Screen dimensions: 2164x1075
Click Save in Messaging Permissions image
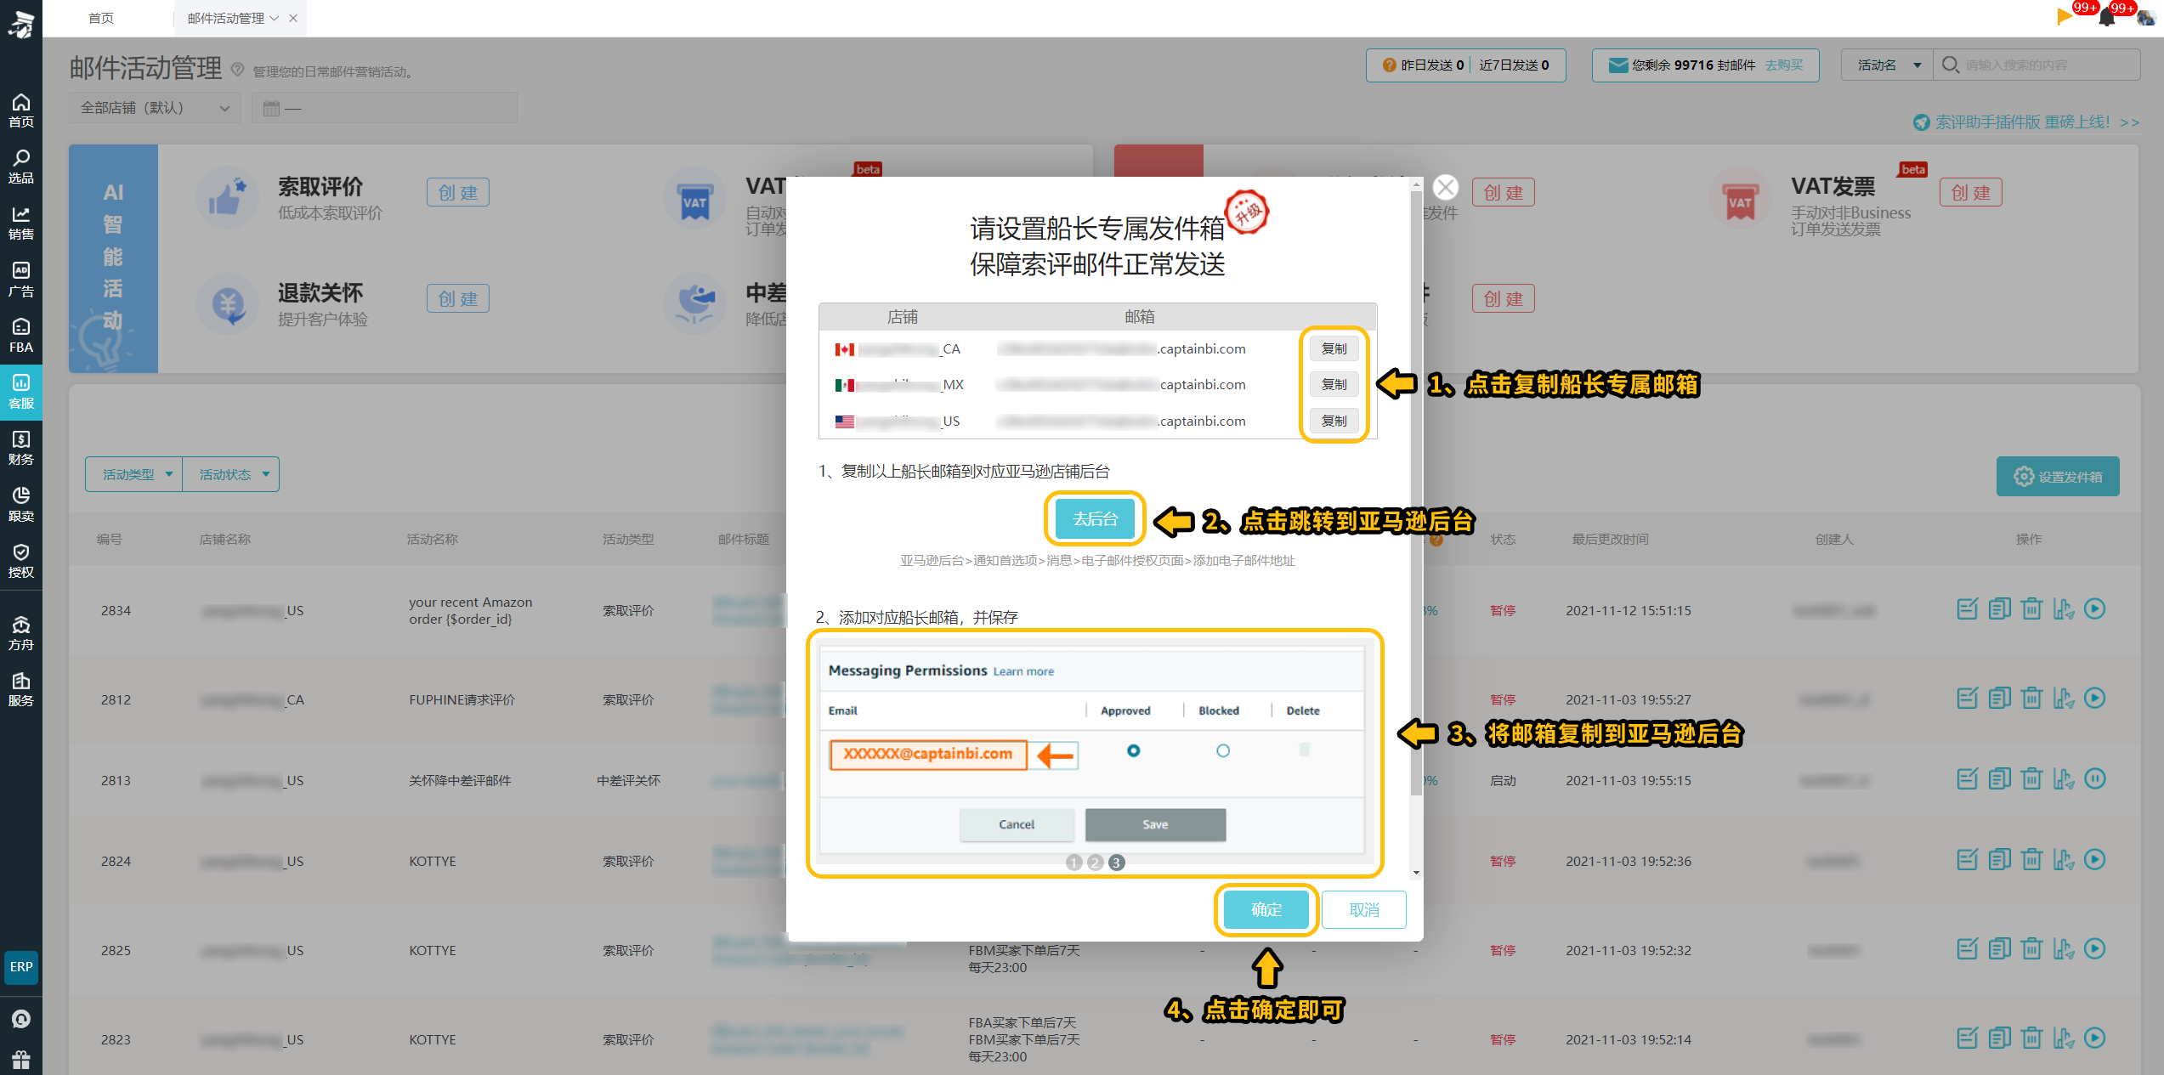tap(1155, 824)
